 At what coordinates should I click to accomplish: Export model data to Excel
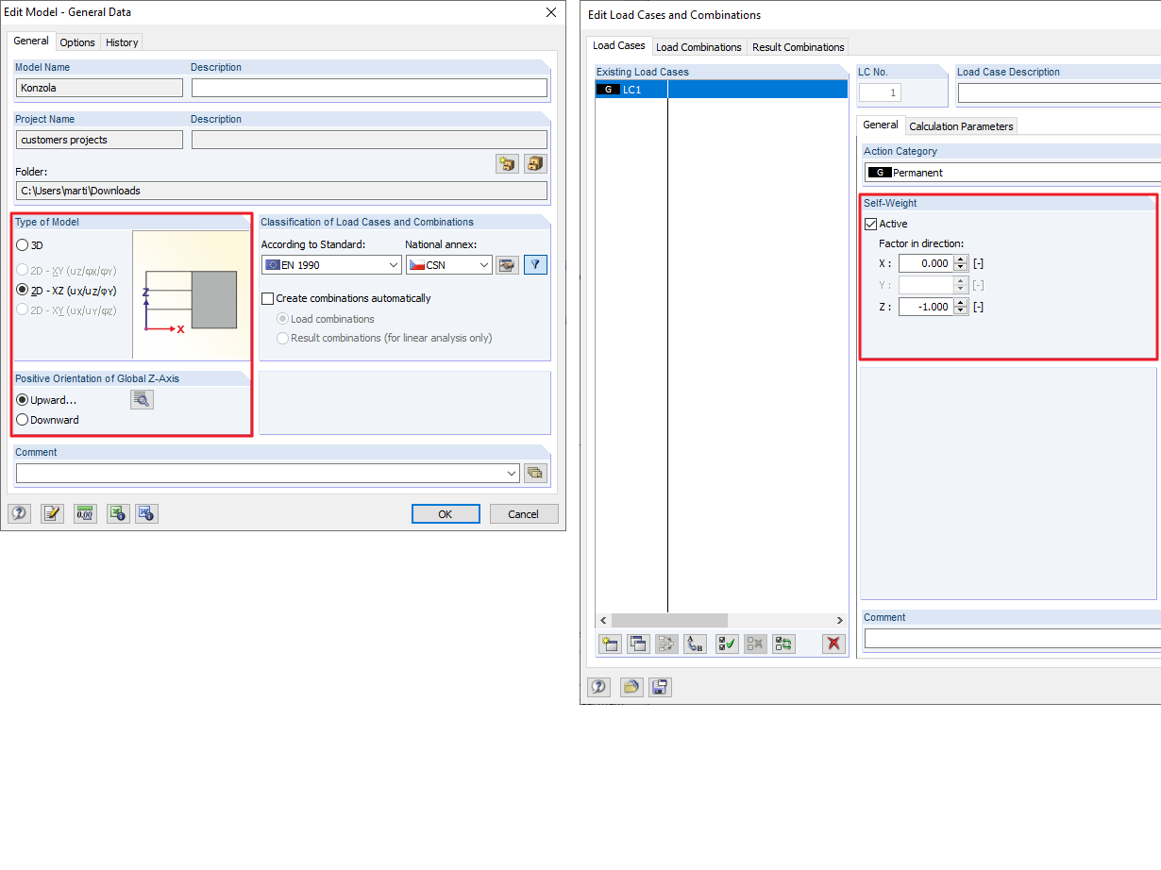[117, 513]
